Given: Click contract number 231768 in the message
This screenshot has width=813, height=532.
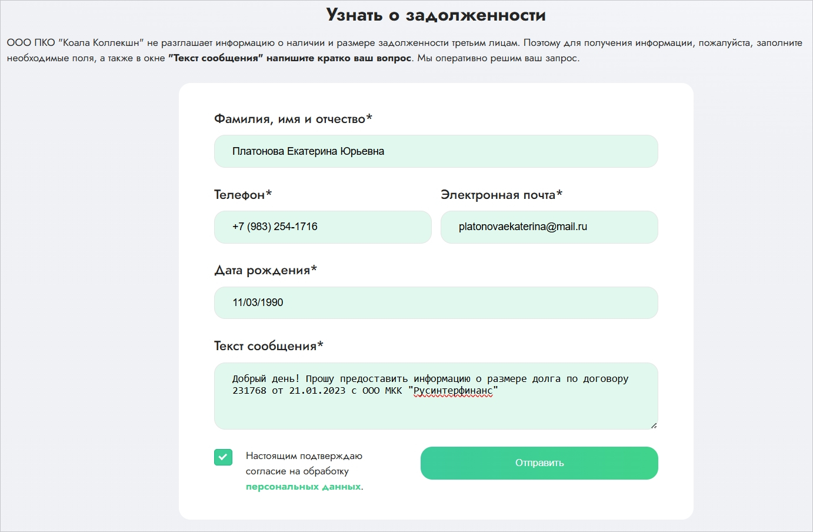Looking at the screenshot, I should [x=249, y=391].
